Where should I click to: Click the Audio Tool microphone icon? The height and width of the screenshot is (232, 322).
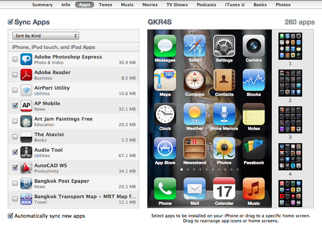tap(26, 152)
